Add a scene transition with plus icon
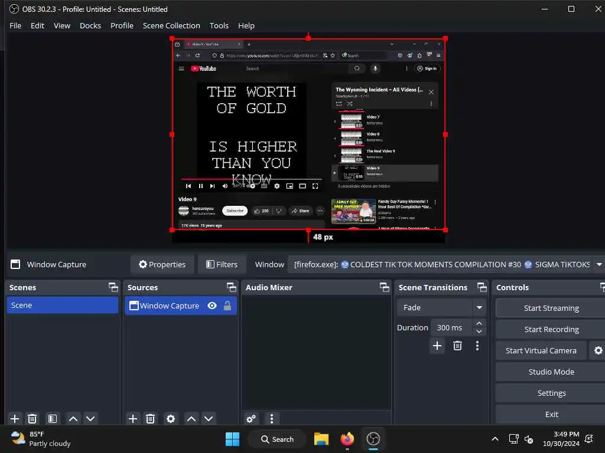Viewport: 605px width, 453px height. pyautogui.click(x=437, y=346)
